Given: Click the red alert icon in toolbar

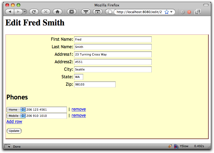Looking at the screenshot, I should tap(189, 12).
